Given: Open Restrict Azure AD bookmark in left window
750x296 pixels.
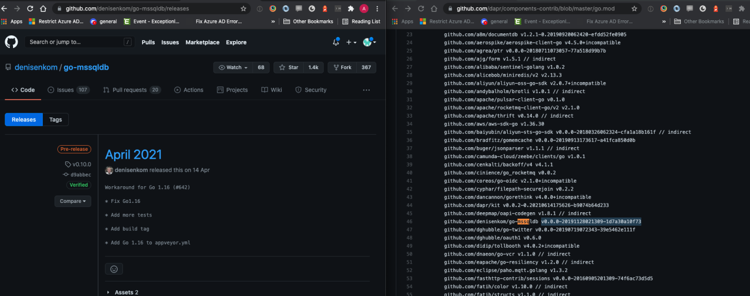Looking at the screenshot, I should (56, 21).
